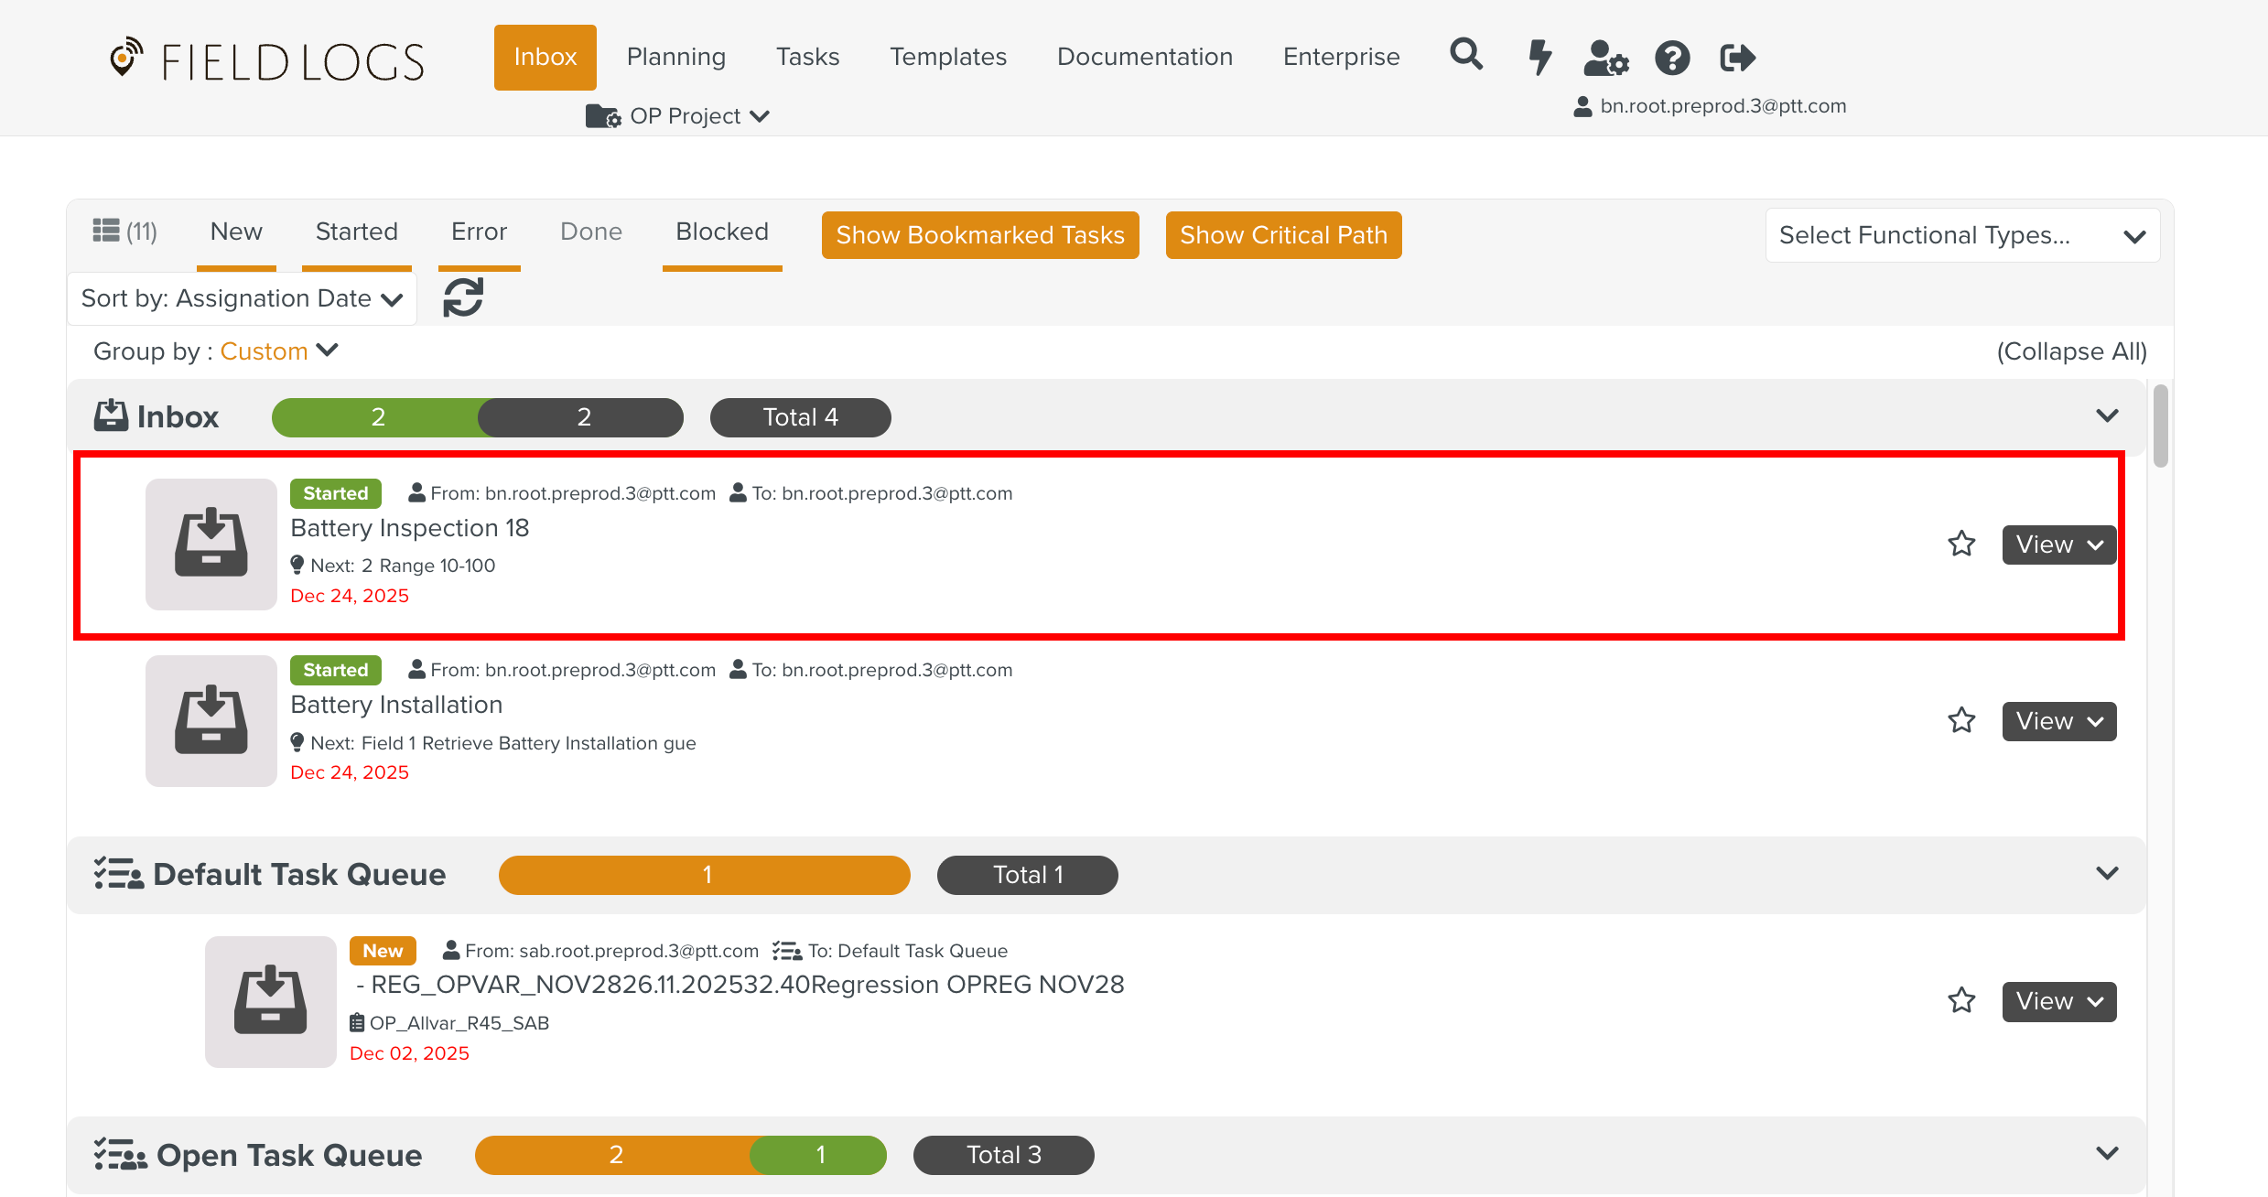Select the Blocked status tab

[x=721, y=232]
